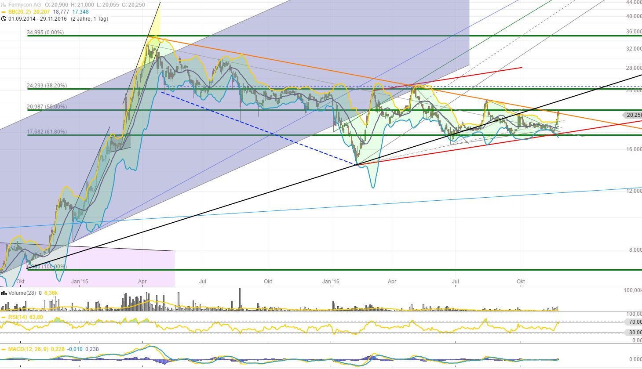
Task: Open the Volume(28) indicator label
Action: pyautogui.click(x=22, y=293)
